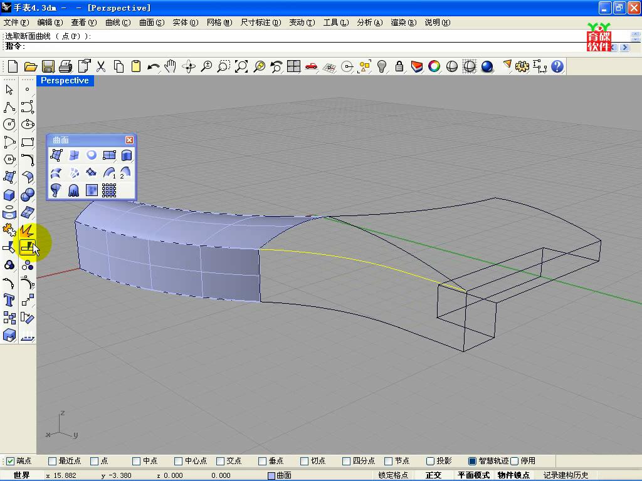Click into the 指令 command input line
This screenshot has height=481, width=642.
coord(303,46)
